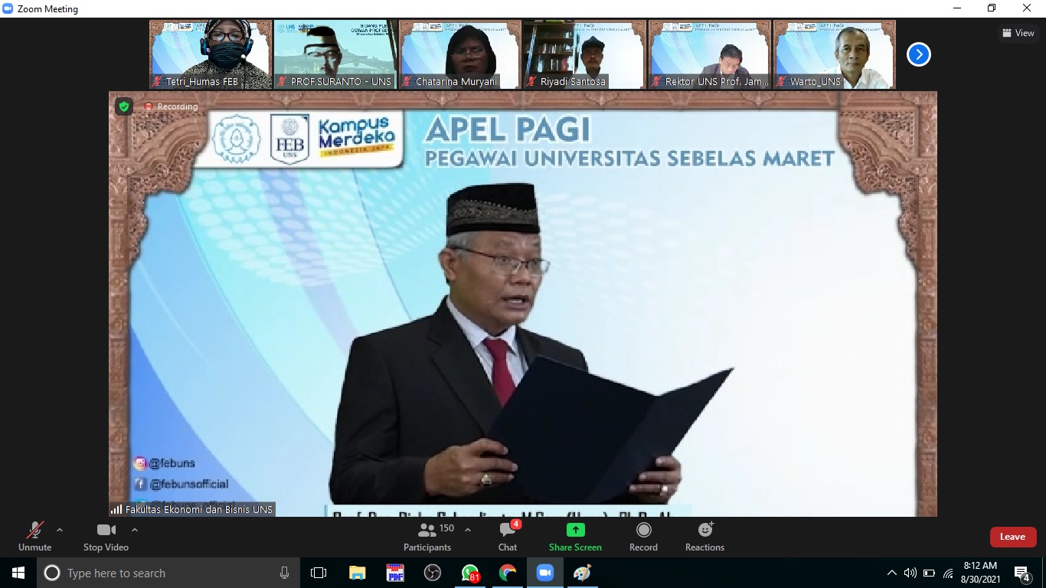Stop the video camera
The height and width of the screenshot is (588, 1046).
coord(106,537)
